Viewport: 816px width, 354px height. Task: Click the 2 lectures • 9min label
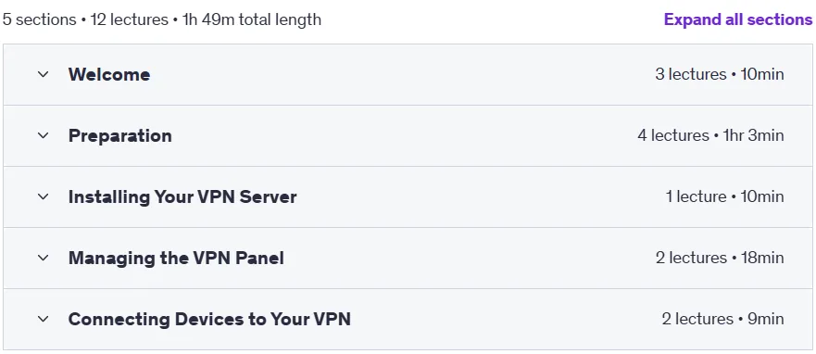(722, 319)
